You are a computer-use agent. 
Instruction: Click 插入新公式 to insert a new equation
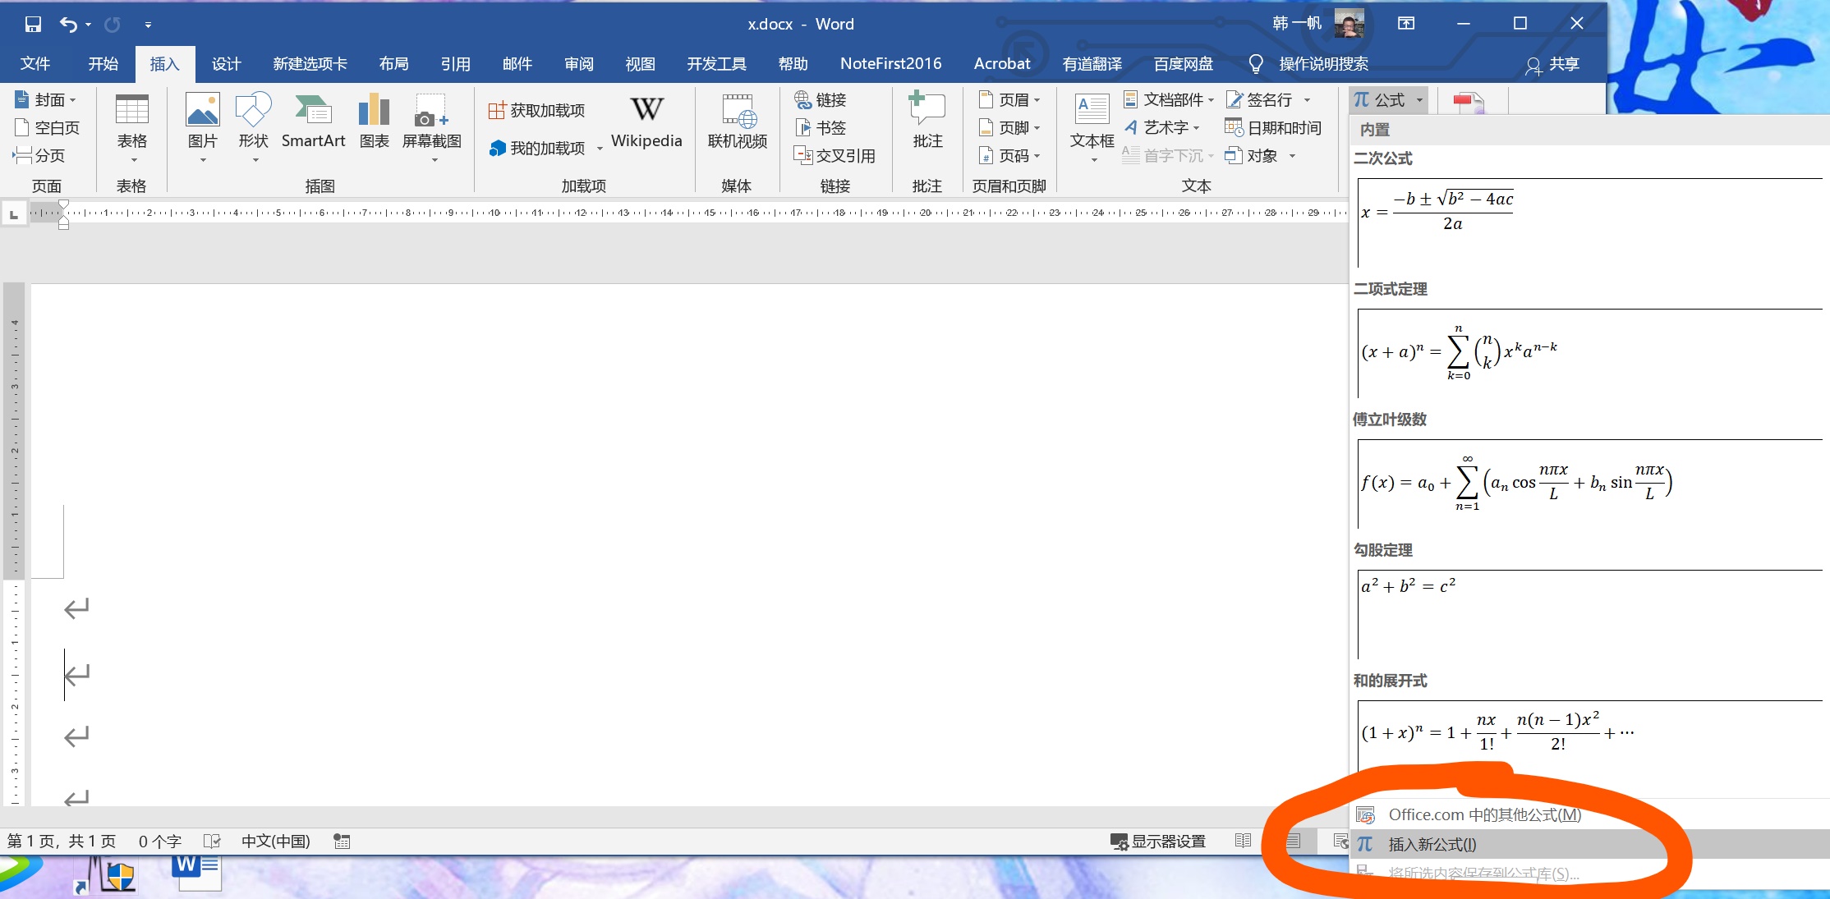pos(1432,844)
